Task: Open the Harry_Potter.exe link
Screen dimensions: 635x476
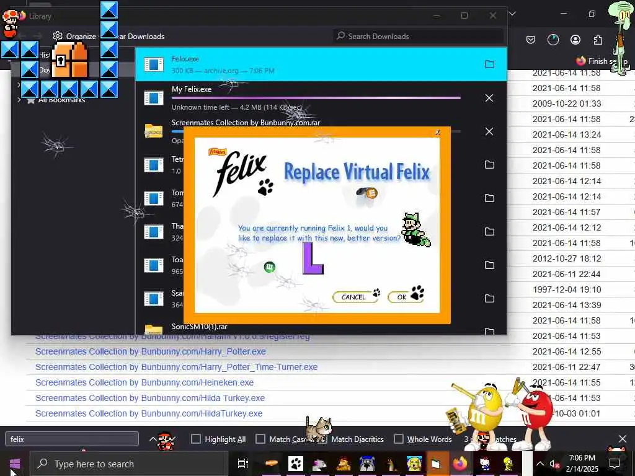Action: tap(151, 351)
